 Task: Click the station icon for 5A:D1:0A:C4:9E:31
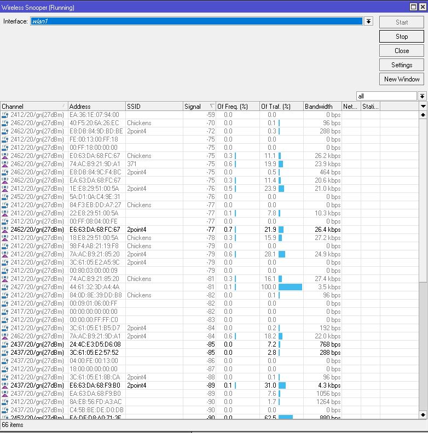tap(5, 197)
